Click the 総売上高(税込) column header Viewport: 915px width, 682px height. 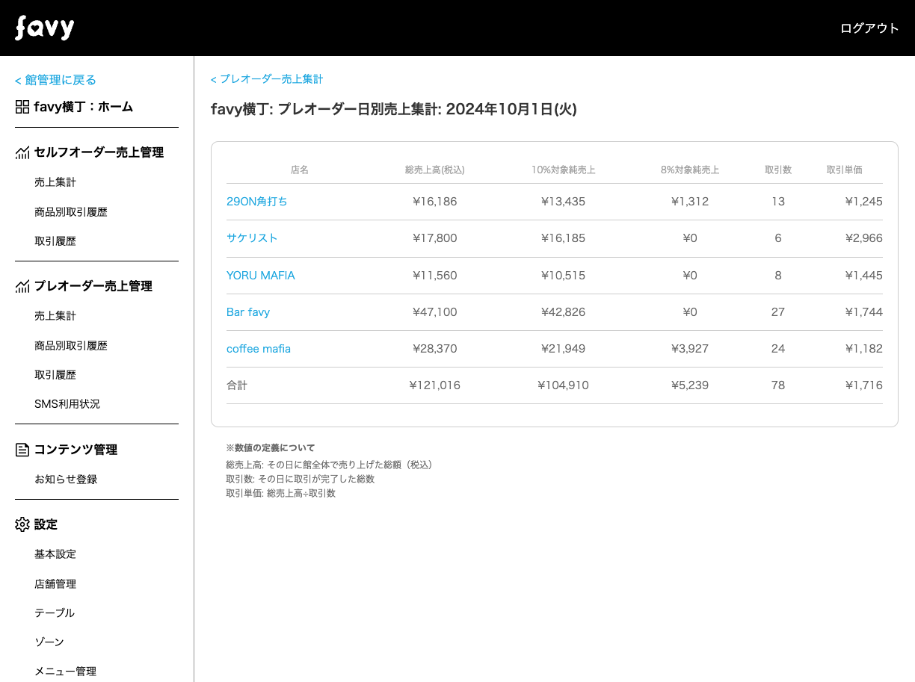click(435, 170)
